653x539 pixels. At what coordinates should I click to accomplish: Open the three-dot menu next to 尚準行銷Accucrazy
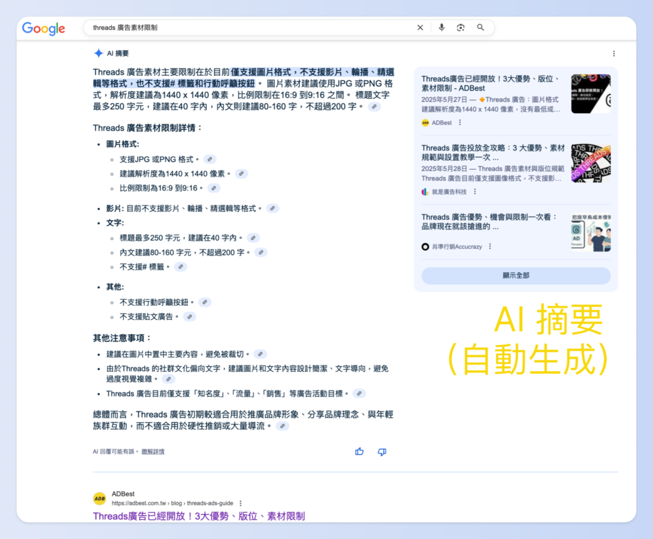click(x=490, y=246)
